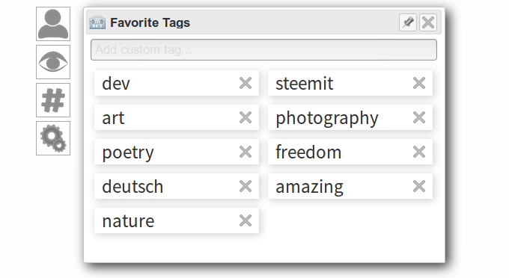Open the hashtag favorite tags icon
Screen dimensions: 509x278
coord(53,100)
